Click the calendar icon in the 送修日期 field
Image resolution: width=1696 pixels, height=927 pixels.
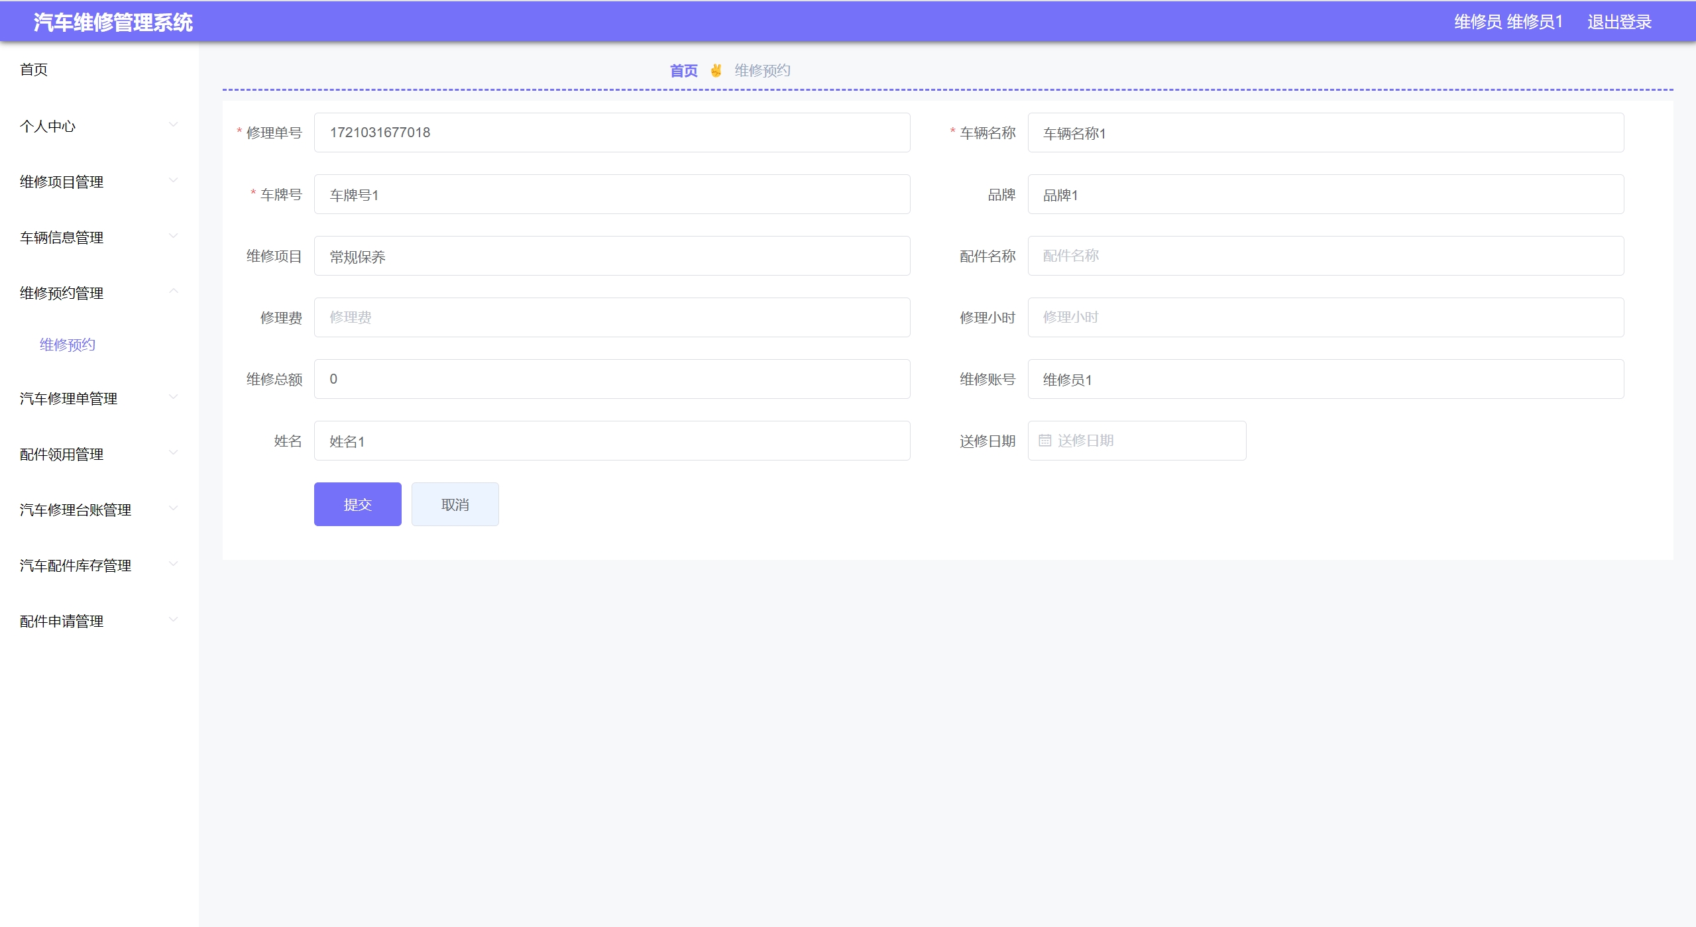(x=1045, y=441)
